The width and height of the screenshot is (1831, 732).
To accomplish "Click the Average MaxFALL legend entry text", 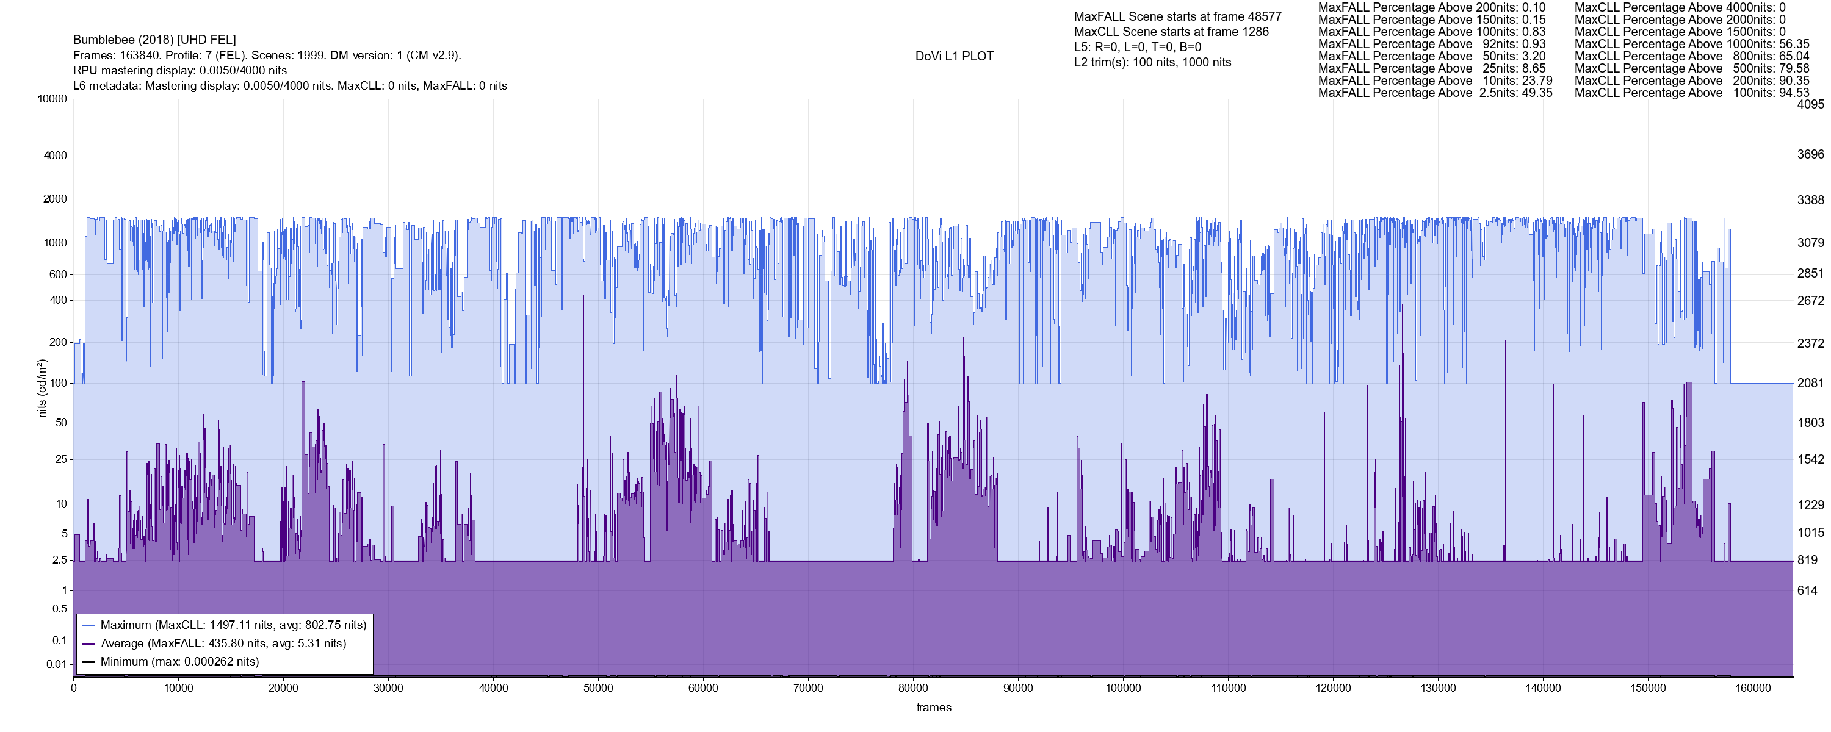I will pos(223,644).
